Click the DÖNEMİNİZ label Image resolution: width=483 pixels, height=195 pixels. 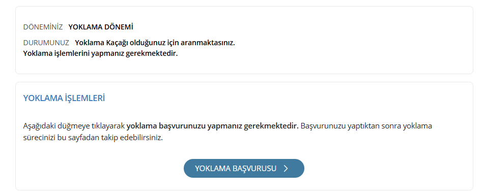tap(43, 27)
